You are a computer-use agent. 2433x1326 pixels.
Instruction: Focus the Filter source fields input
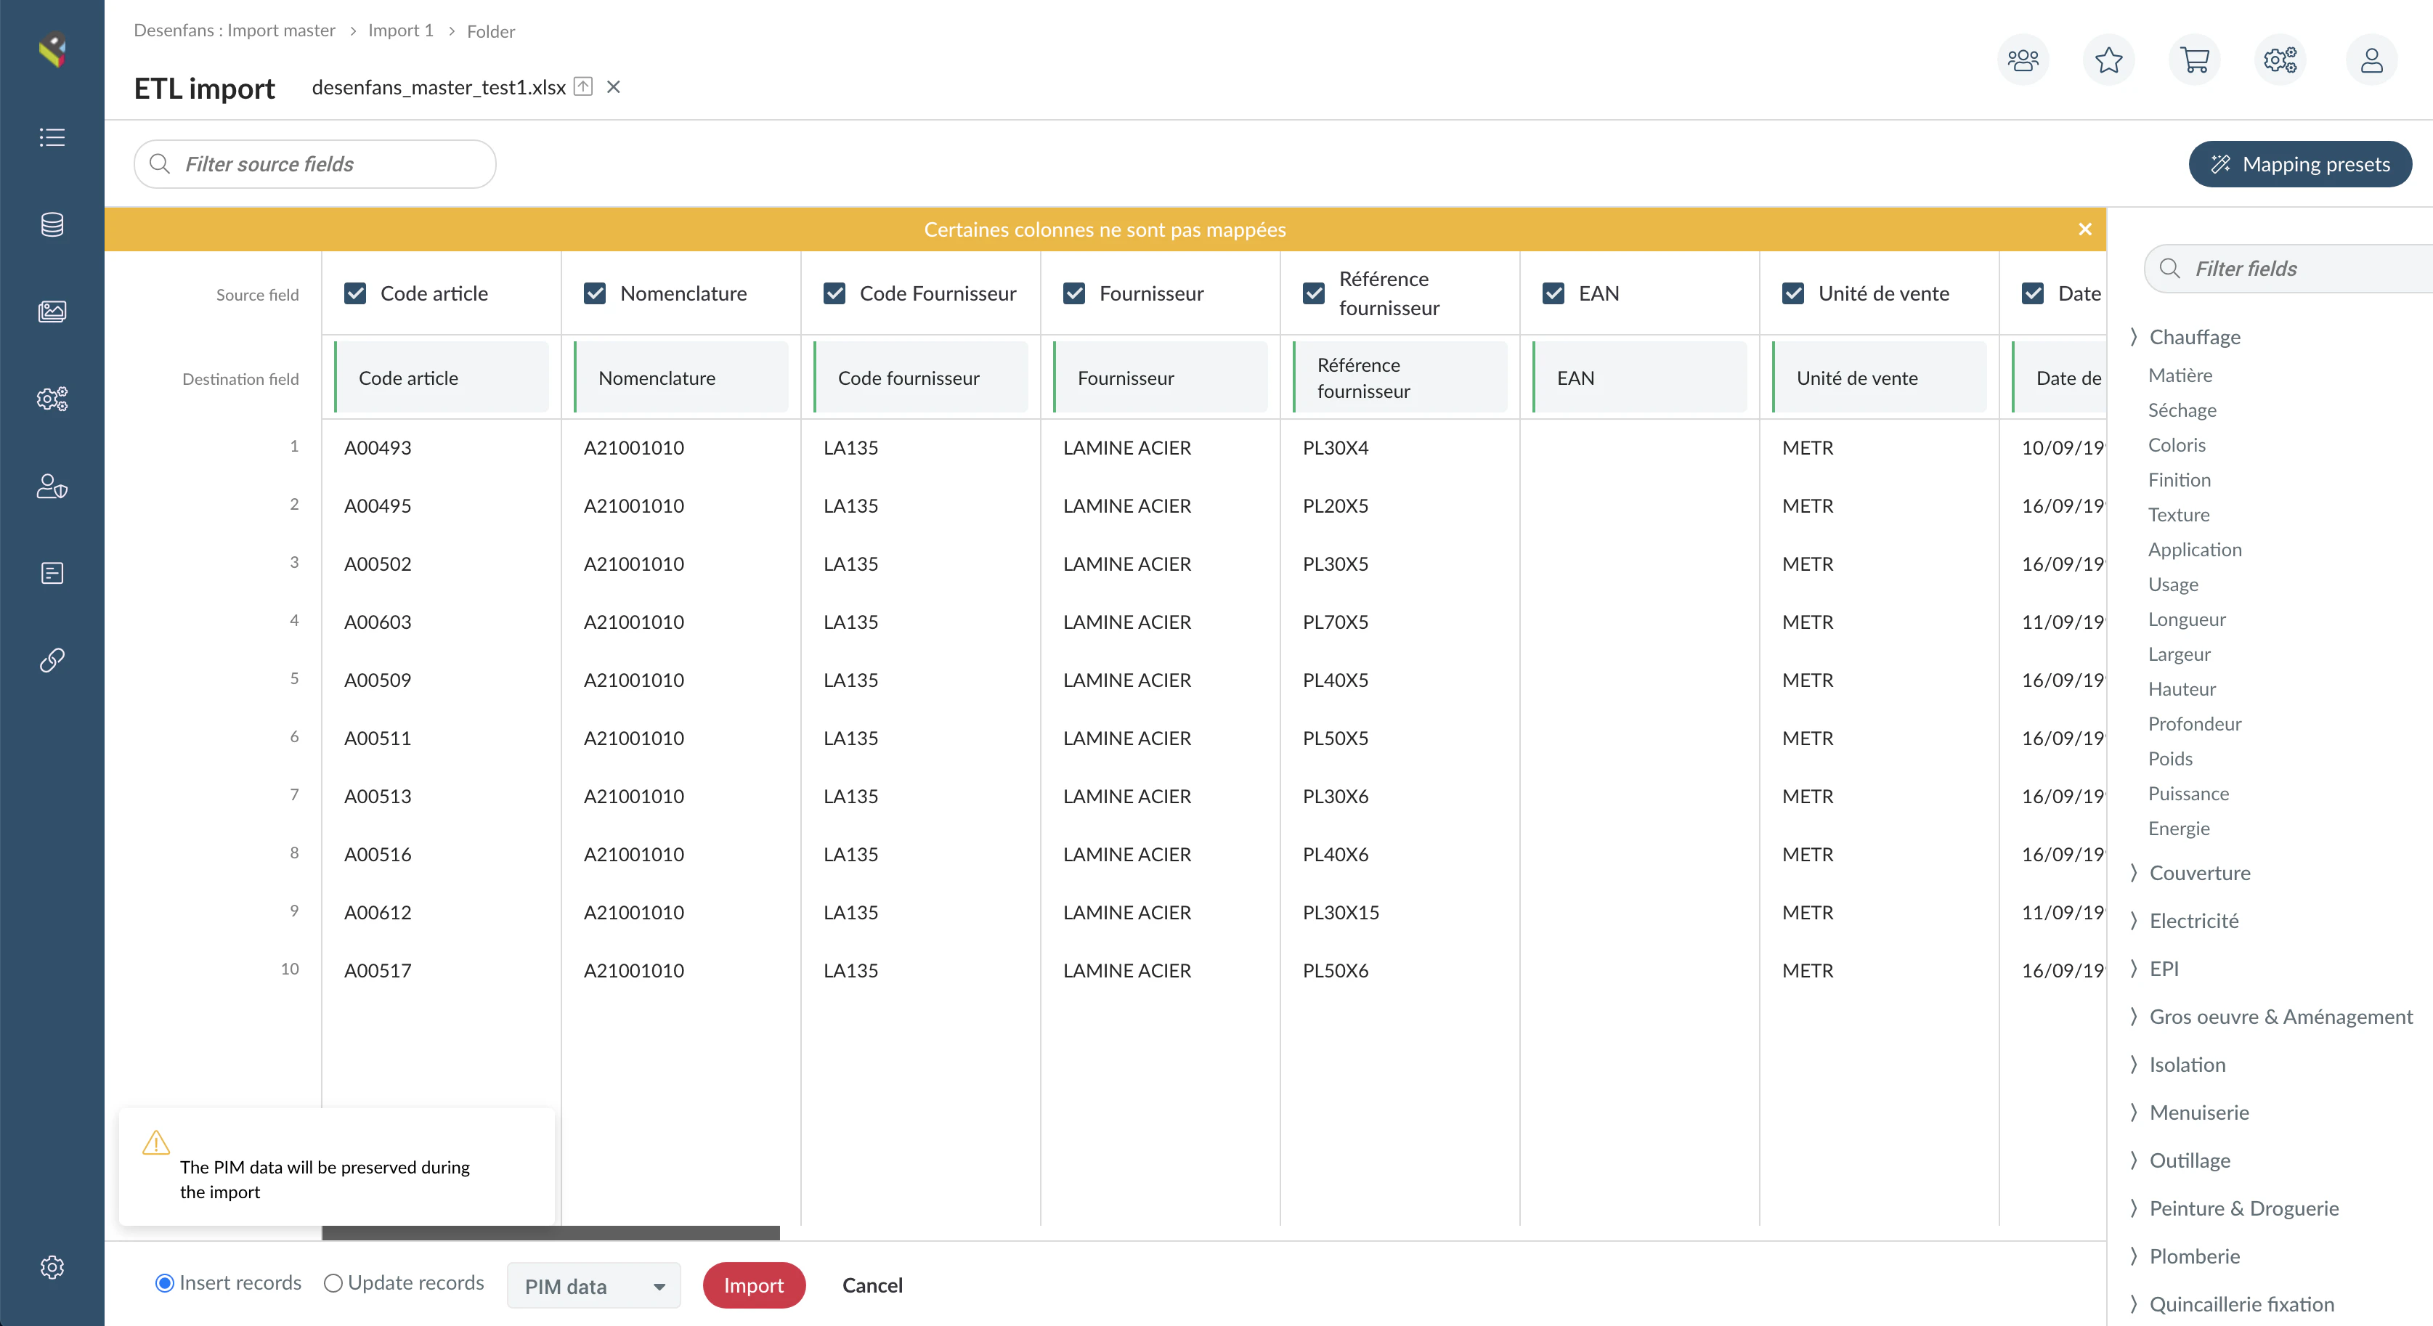pos(314,163)
